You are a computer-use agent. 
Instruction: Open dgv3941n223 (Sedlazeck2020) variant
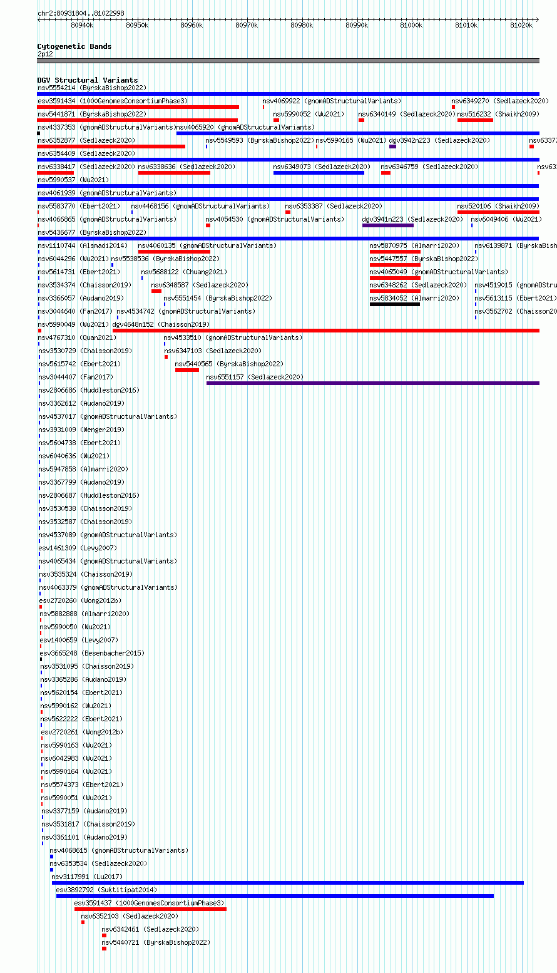point(412,219)
